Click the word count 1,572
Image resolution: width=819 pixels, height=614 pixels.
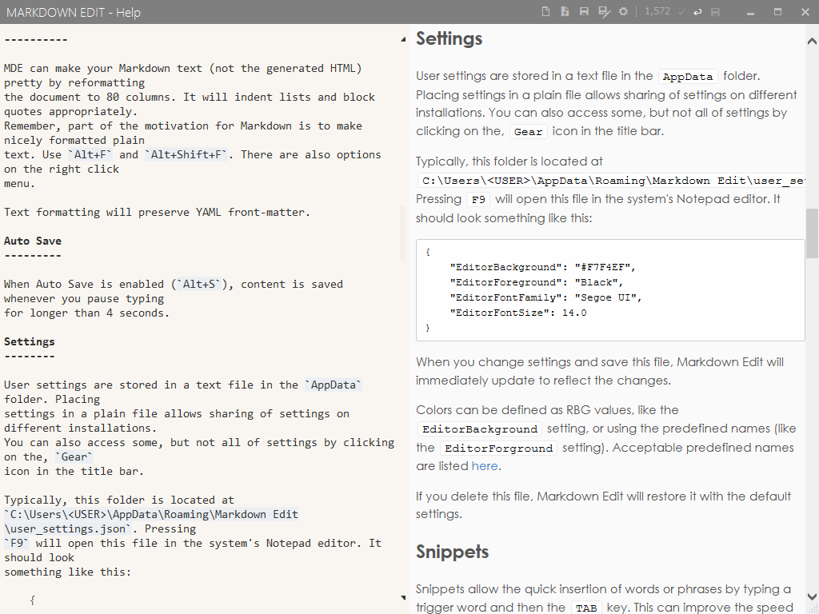pyautogui.click(x=657, y=12)
